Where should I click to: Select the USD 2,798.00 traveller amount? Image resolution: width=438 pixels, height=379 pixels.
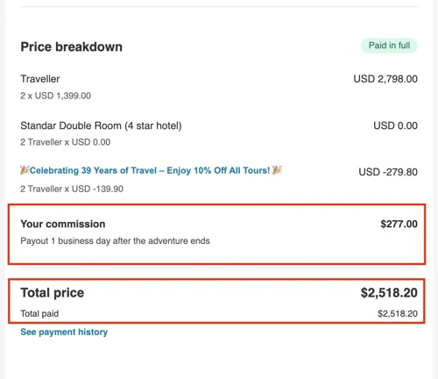[x=385, y=79]
